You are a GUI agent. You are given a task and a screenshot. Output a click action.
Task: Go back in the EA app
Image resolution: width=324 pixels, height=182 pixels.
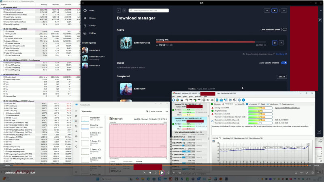click(119, 11)
